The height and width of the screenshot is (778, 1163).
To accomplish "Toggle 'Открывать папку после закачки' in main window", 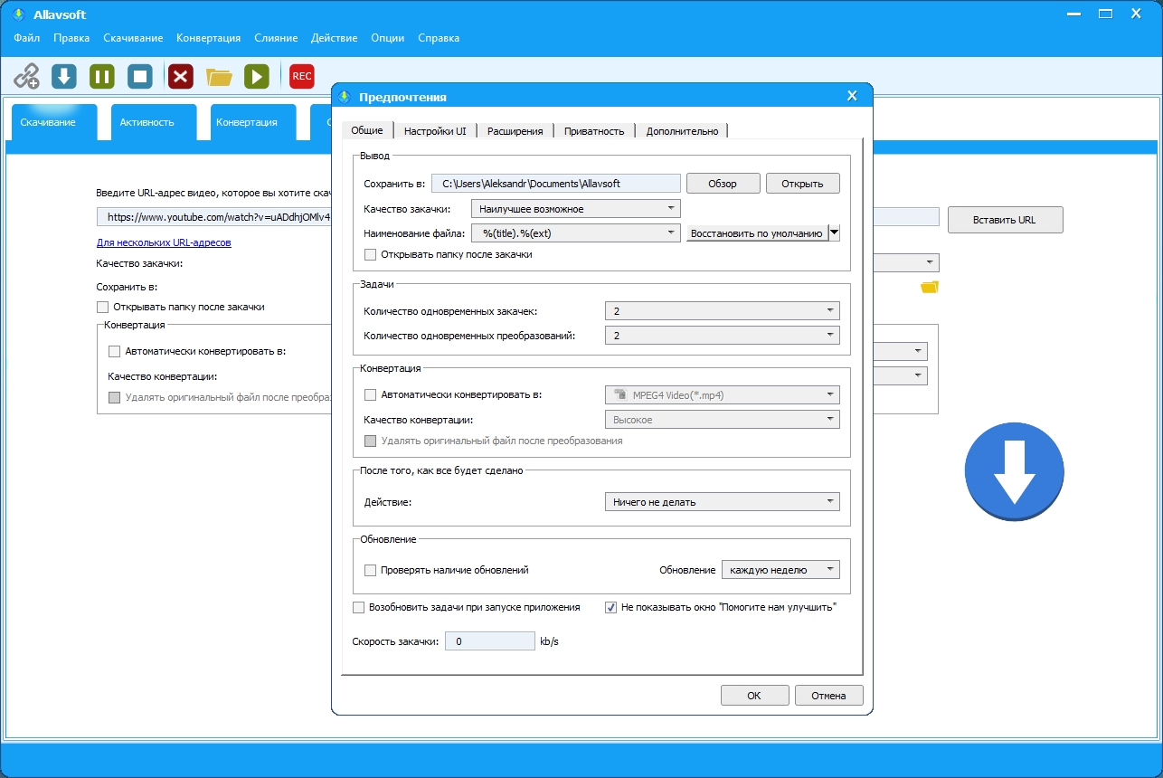I will (102, 307).
